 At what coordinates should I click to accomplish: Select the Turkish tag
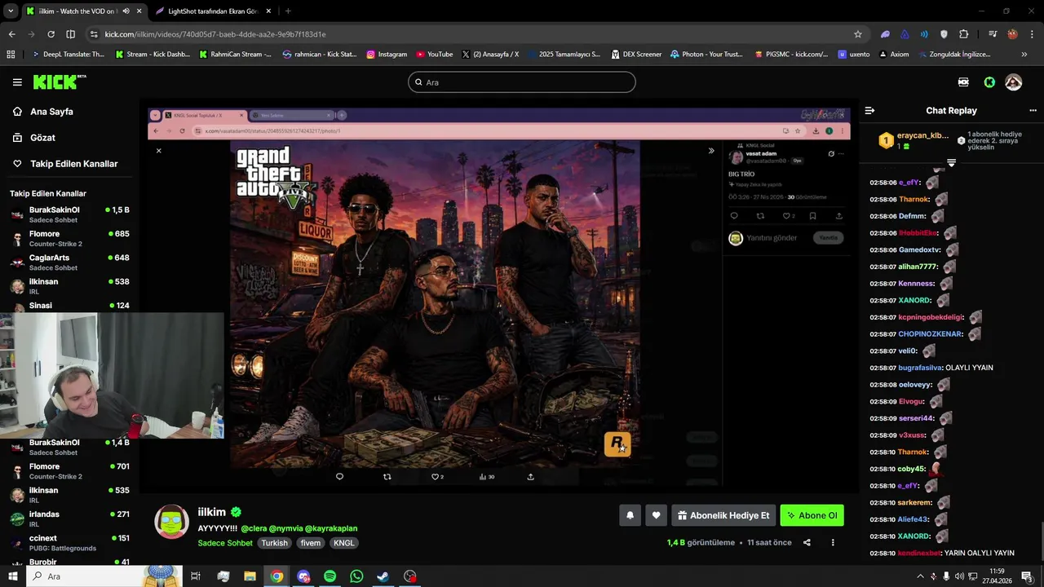(x=274, y=543)
